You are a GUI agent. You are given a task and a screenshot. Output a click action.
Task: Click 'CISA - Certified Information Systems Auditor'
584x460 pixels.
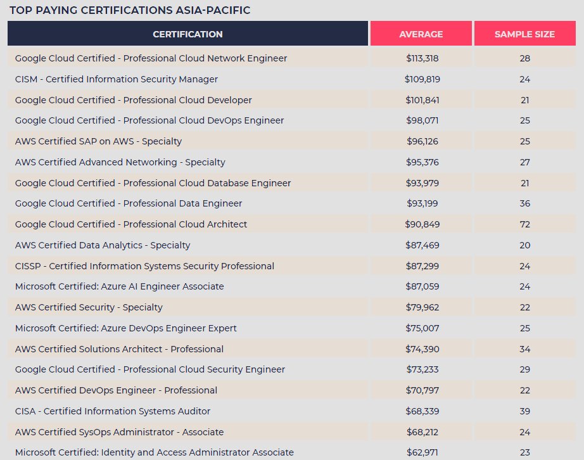(x=113, y=411)
